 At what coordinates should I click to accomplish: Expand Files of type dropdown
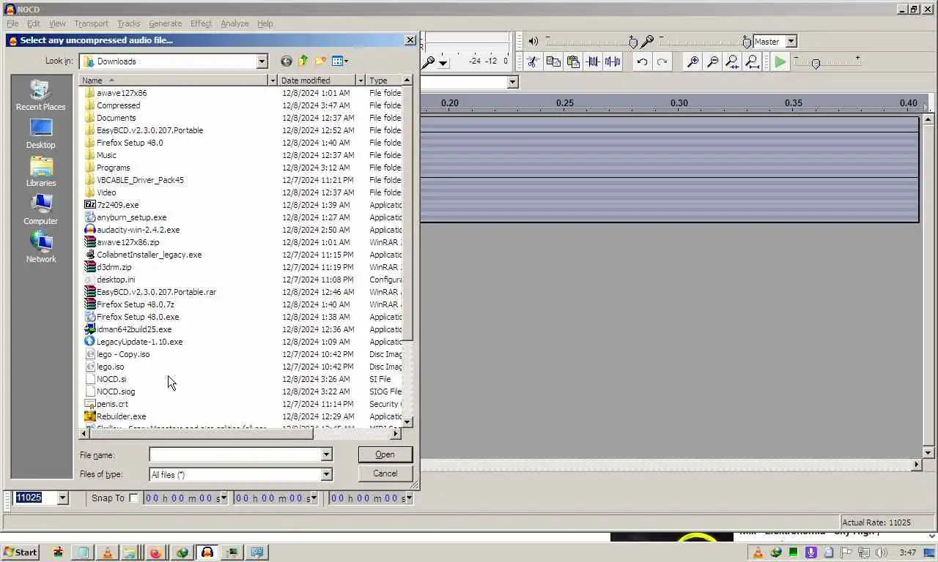pyautogui.click(x=326, y=475)
